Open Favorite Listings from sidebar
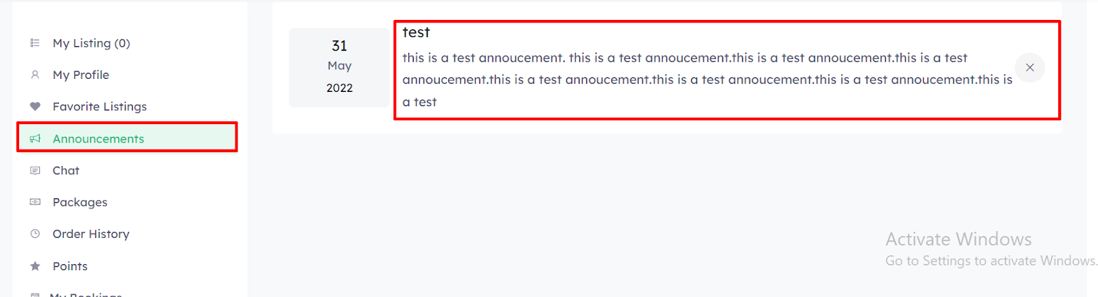1098x297 pixels. pyautogui.click(x=128, y=106)
